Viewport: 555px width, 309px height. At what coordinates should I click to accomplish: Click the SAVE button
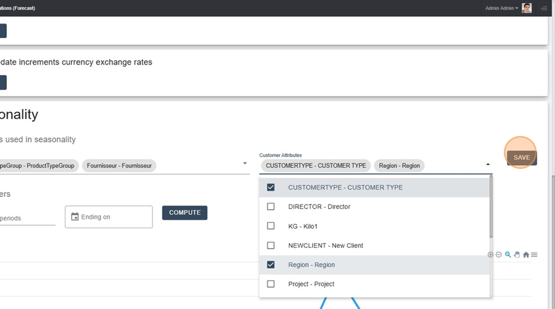click(522, 158)
